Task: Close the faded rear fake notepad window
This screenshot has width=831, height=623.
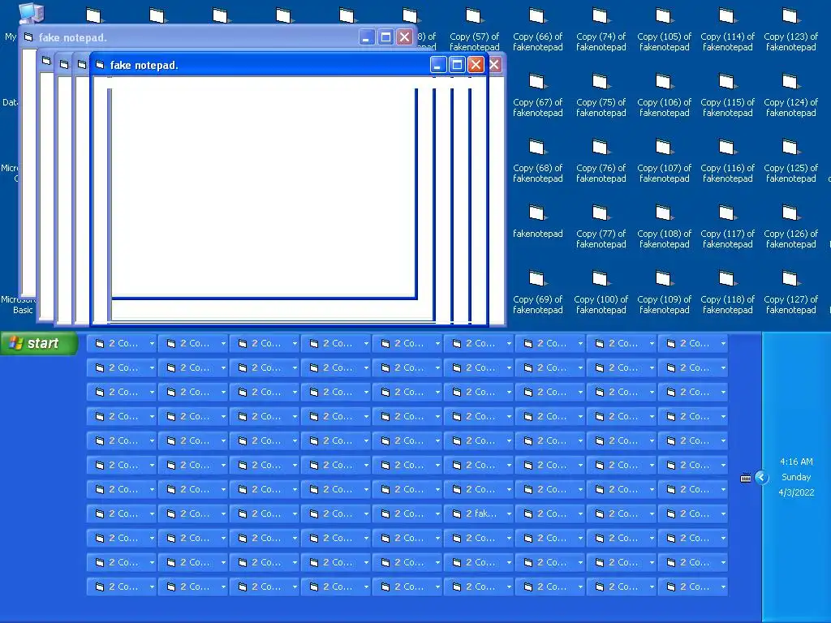Action: pos(404,37)
